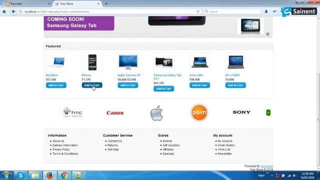Image resolution: width=320 pixels, height=180 pixels.
Task: Open the Contact Us link
Action: click(114, 141)
